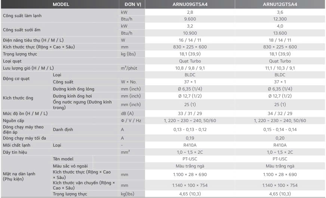Select the ĐƠN VỊ column header
Image resolution: width=326 pixels, height=198 pixels.
(133, 4)
